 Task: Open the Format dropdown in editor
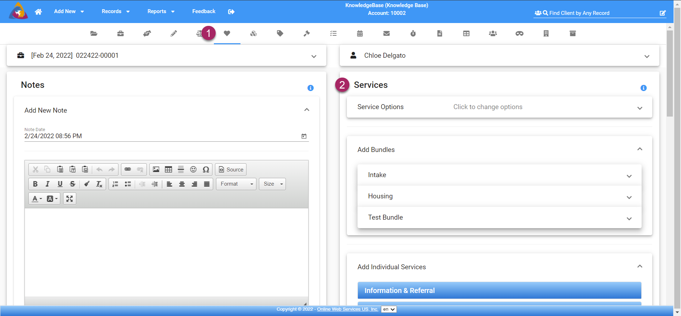[236, 184]
